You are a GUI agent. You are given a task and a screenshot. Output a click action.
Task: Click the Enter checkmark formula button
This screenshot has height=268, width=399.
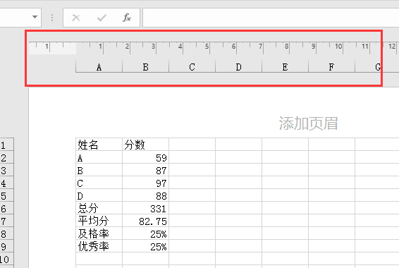click(x=102, y=18)
